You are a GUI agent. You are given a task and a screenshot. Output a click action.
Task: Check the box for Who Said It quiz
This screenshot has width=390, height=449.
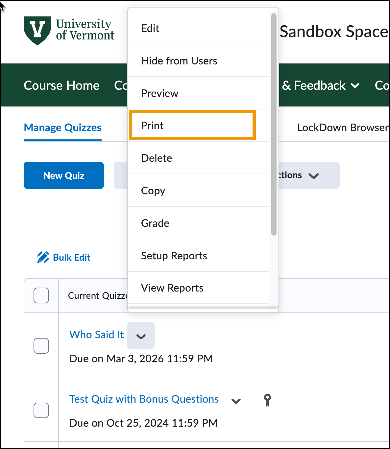click(x=41, y=346)
